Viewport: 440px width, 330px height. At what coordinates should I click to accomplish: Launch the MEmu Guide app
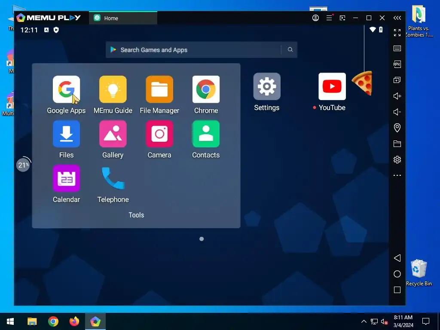113,89
